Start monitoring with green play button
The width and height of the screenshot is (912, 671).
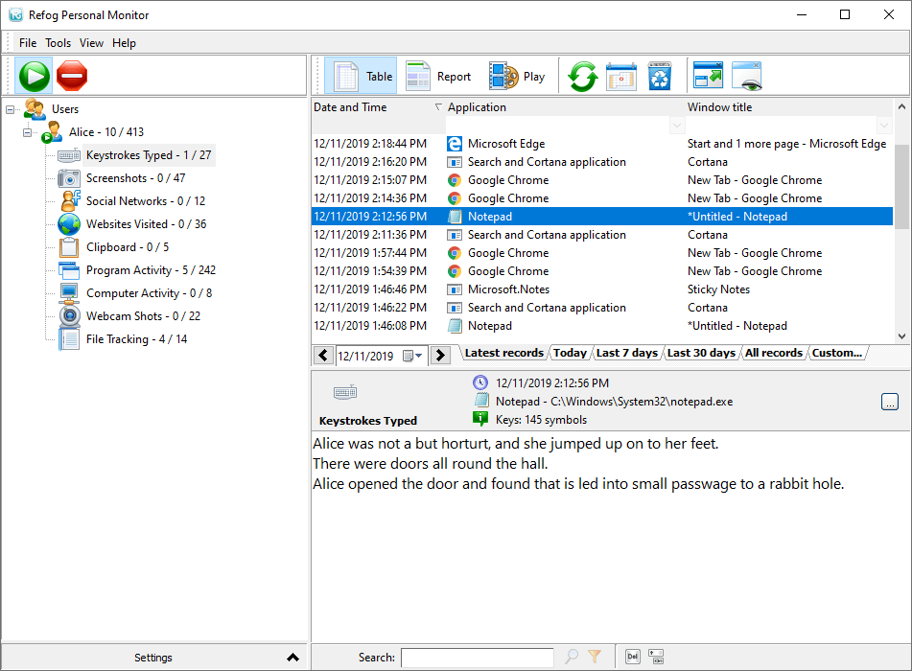tap(34, 76)
